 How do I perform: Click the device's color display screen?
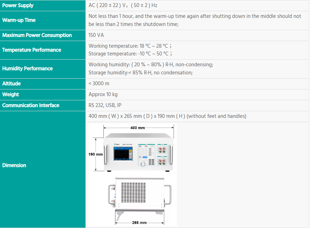coord(122,154)
